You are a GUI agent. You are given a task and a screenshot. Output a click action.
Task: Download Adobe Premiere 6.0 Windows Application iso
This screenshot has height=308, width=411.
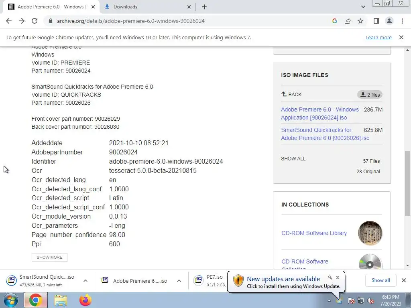pos(320,113)
